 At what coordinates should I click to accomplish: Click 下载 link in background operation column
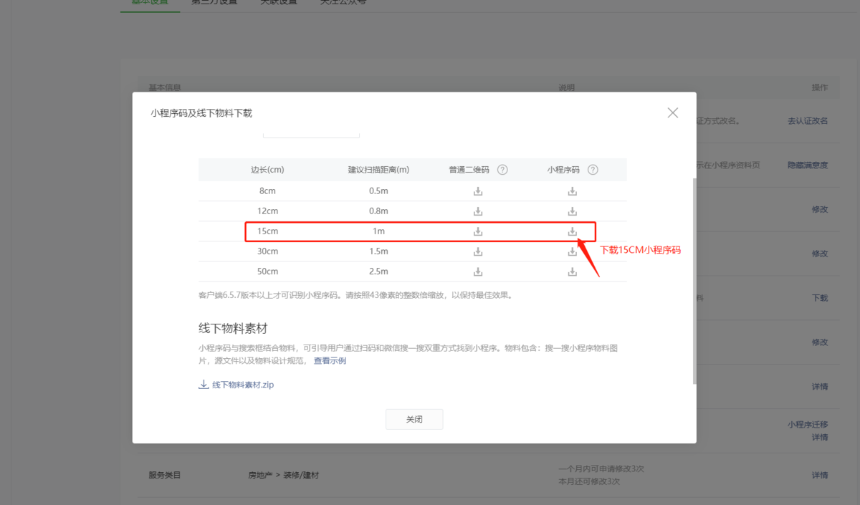click(x=820, y=297)
